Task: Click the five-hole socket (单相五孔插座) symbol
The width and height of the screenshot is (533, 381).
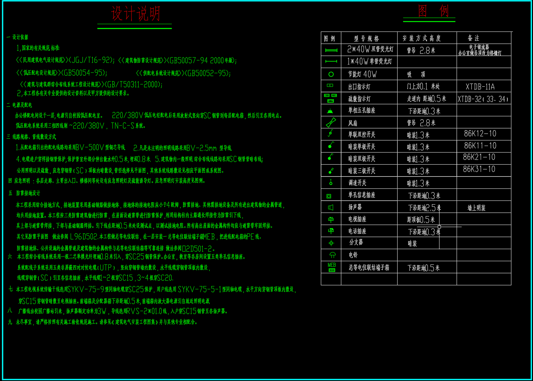Action: coord(330,111)
